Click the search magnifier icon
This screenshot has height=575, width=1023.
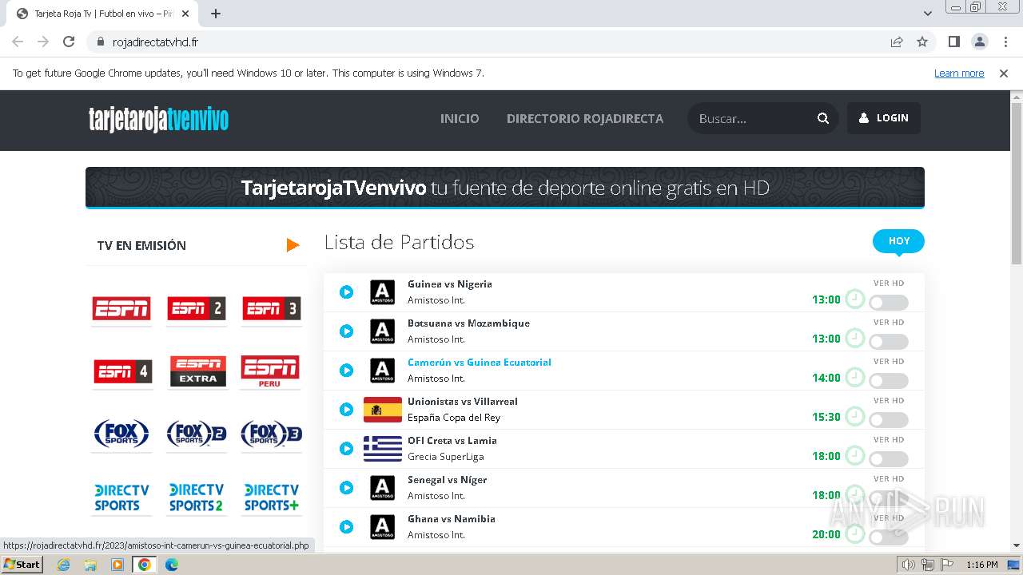[823, 118]
